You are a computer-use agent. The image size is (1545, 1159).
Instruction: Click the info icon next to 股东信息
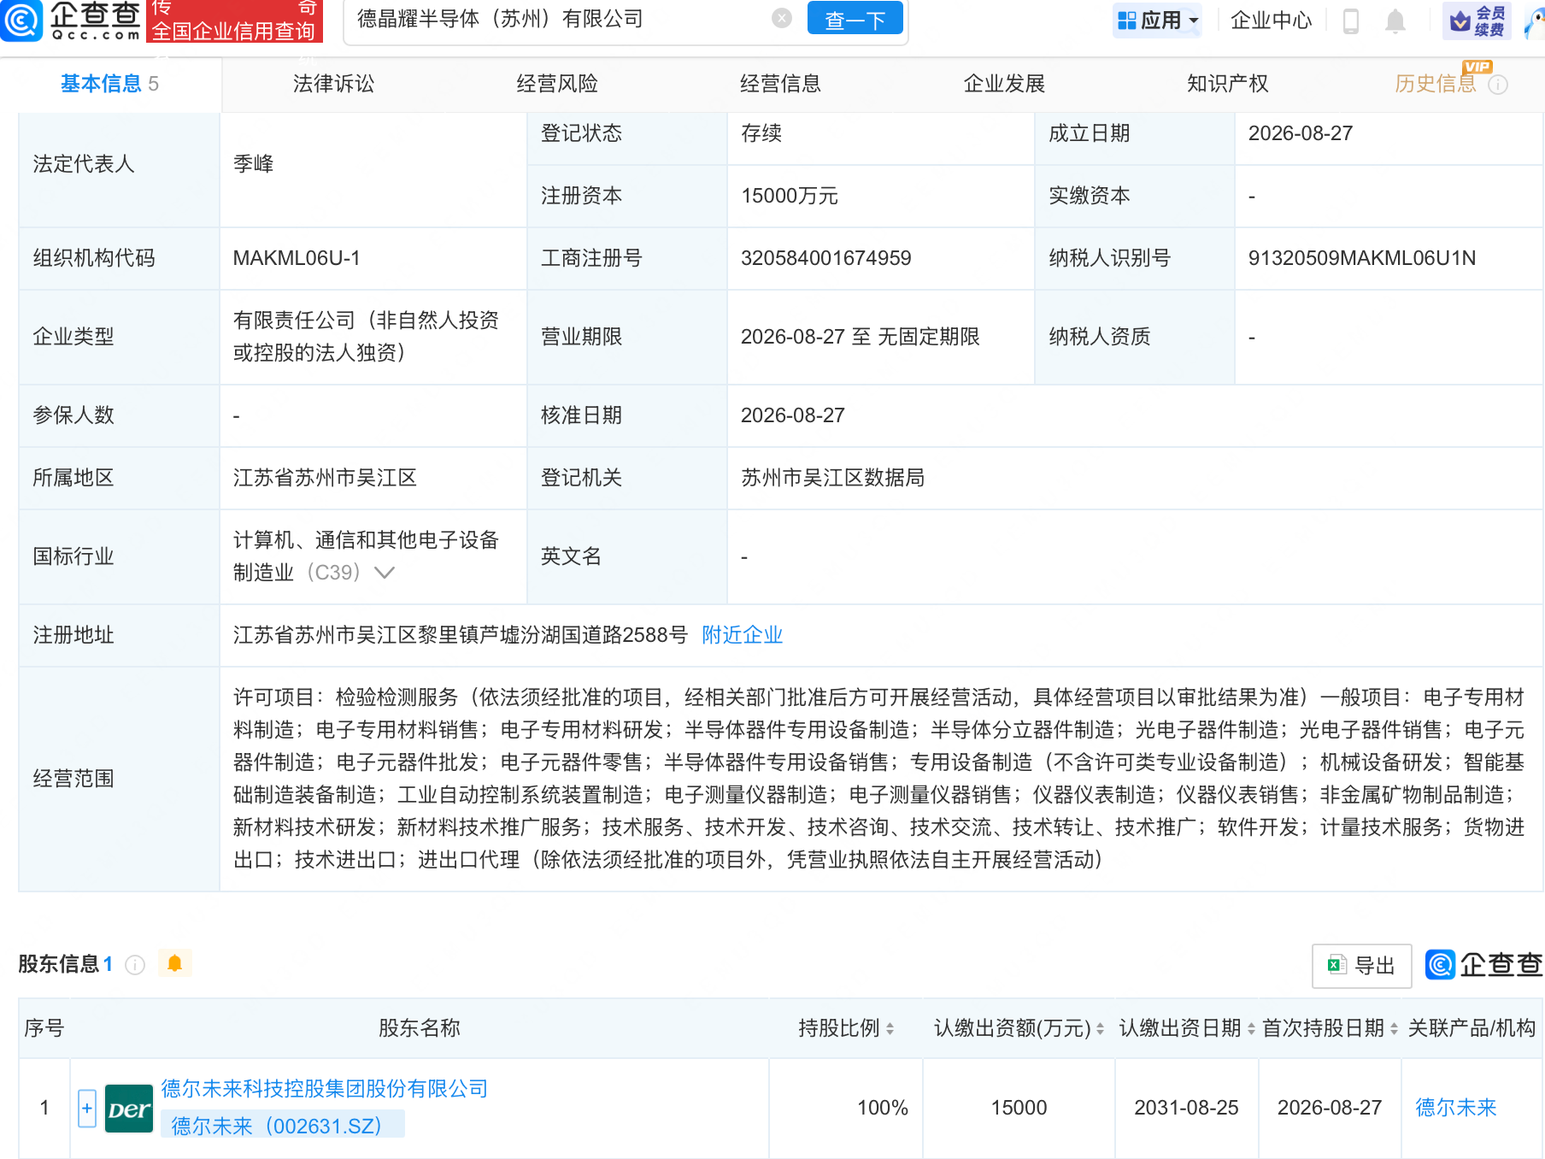[135, 965]
